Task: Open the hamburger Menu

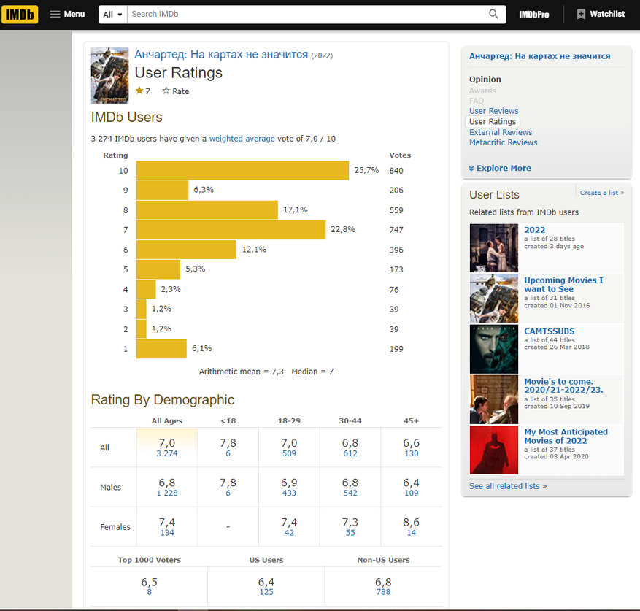Action: tap(67, 15)
